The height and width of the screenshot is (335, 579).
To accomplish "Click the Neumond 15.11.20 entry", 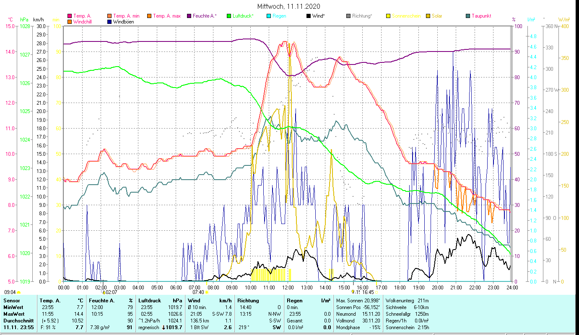I will 358,314.
